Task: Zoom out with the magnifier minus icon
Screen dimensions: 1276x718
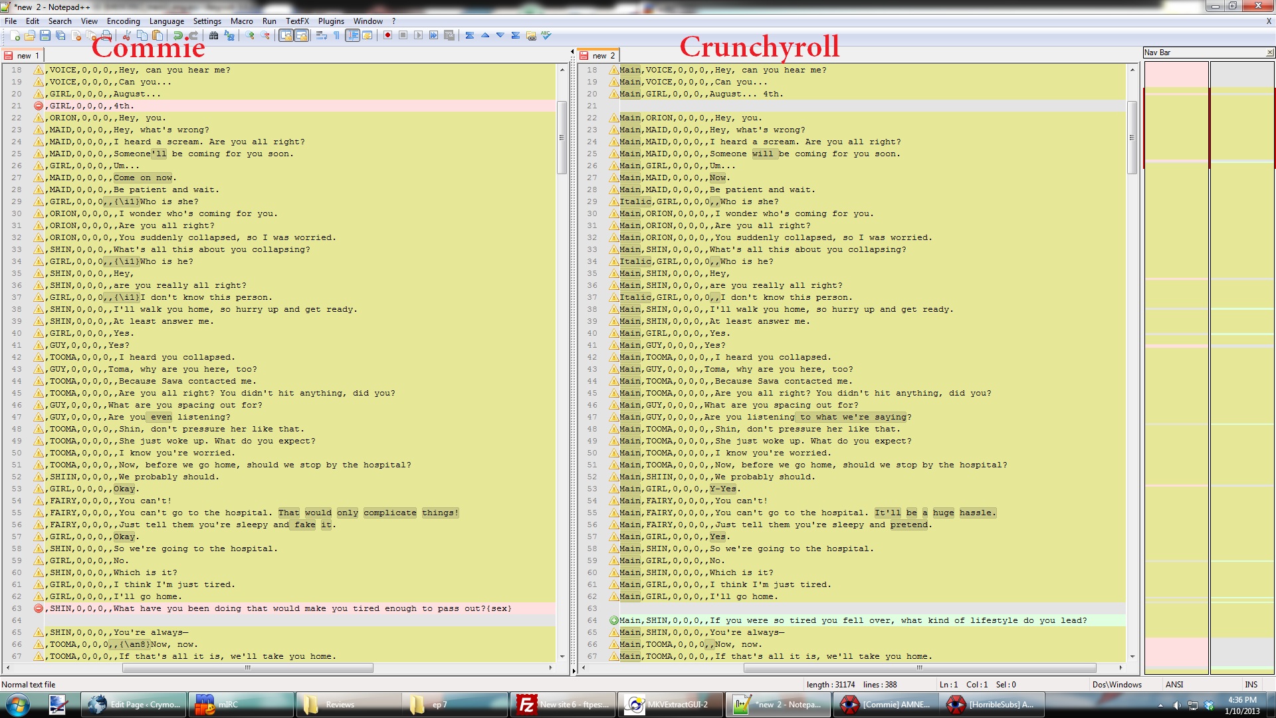Action: (265, 35)
